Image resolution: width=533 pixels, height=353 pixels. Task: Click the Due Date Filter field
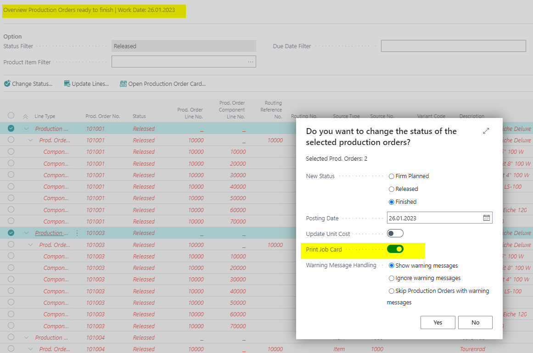click(x=454, y=46)
